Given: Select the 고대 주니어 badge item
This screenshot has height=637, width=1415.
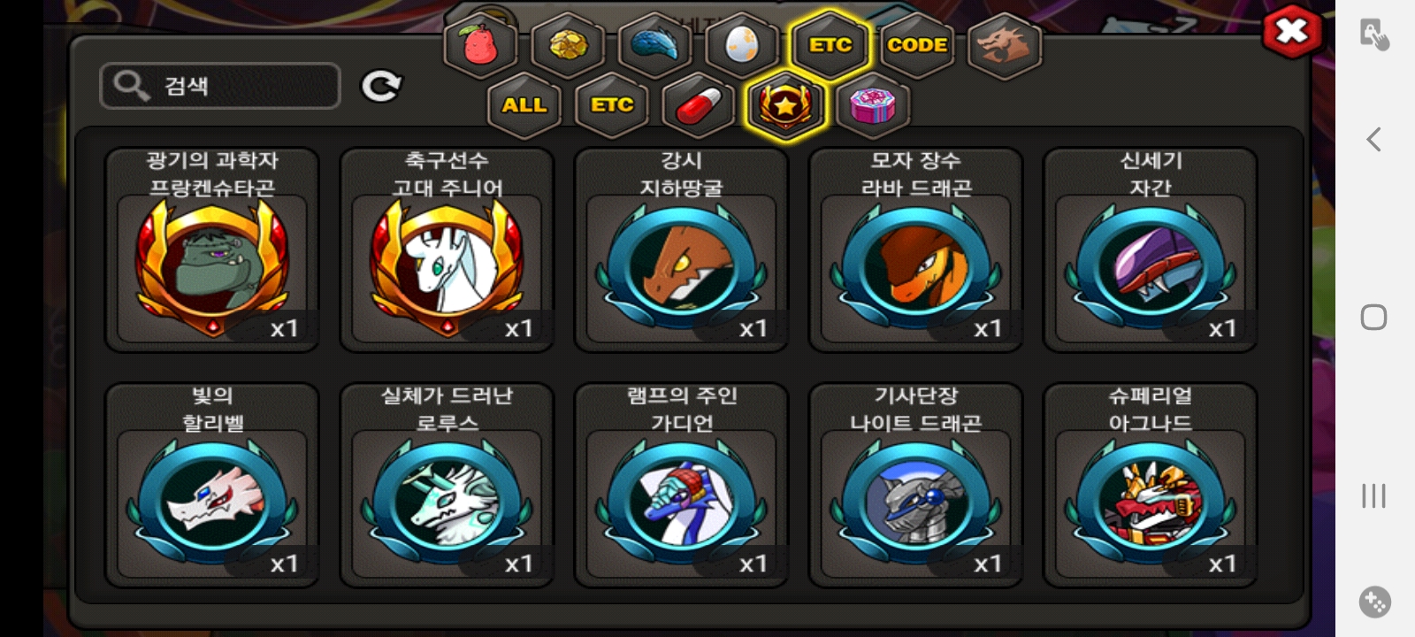Looking at the screenshot, I should pos(447,250).
